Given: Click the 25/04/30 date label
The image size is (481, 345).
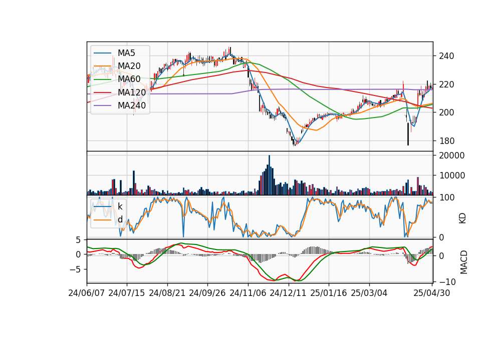Looking at the screenshot, I should point(432,293).
